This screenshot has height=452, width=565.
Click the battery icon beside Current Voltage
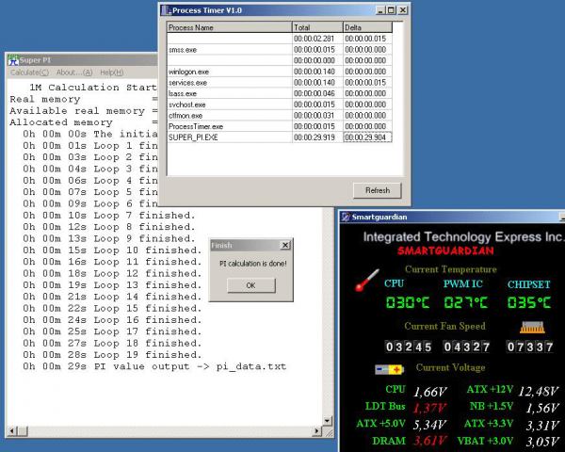point(389,369)
